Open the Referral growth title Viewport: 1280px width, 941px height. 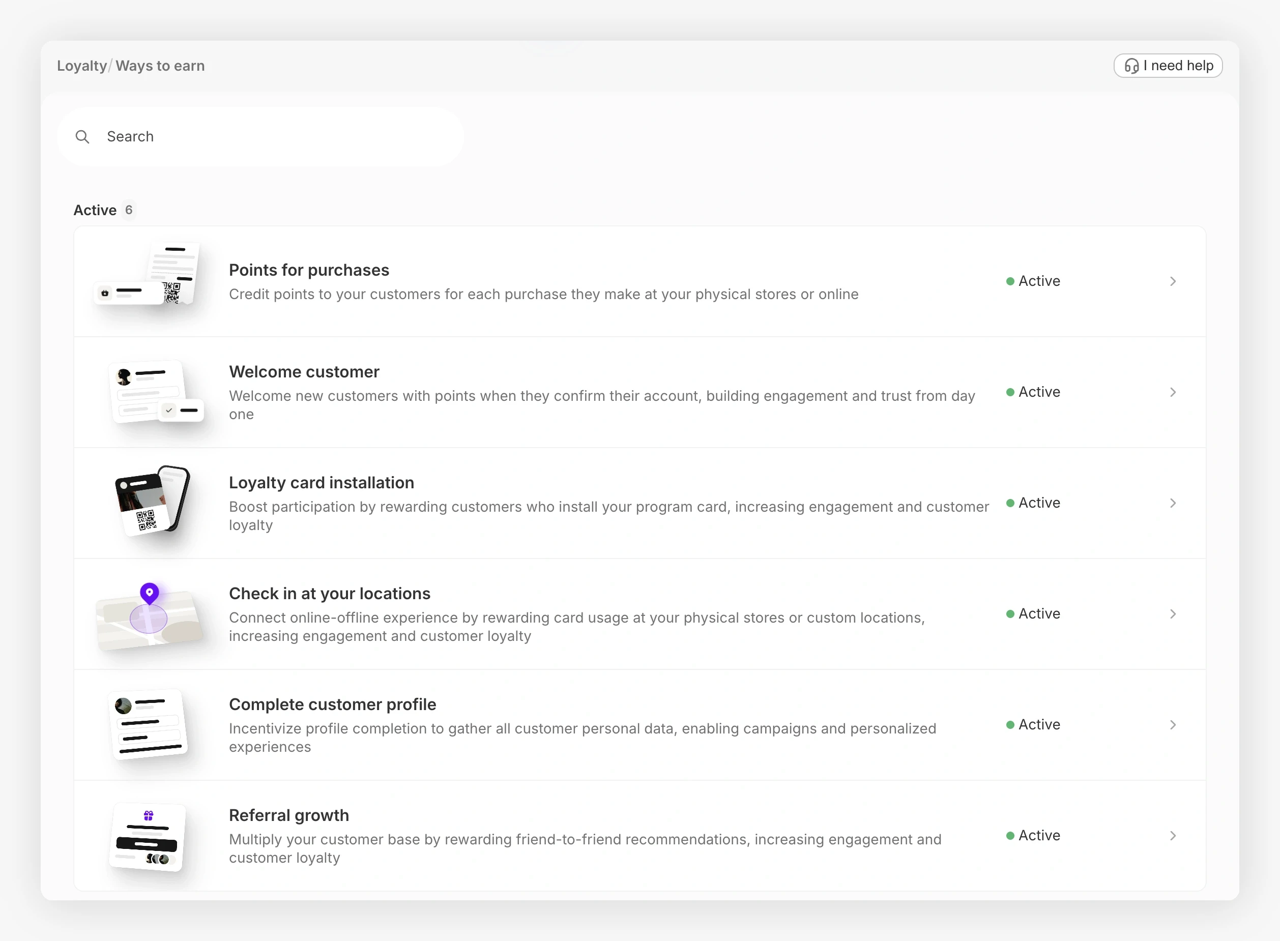pos(289,816)
